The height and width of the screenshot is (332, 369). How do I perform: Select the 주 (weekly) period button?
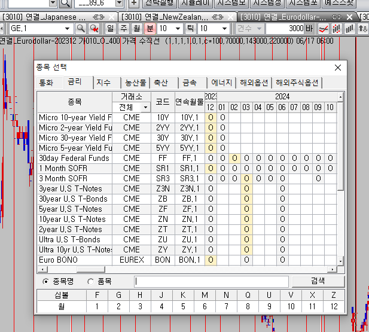pos(123,29)
